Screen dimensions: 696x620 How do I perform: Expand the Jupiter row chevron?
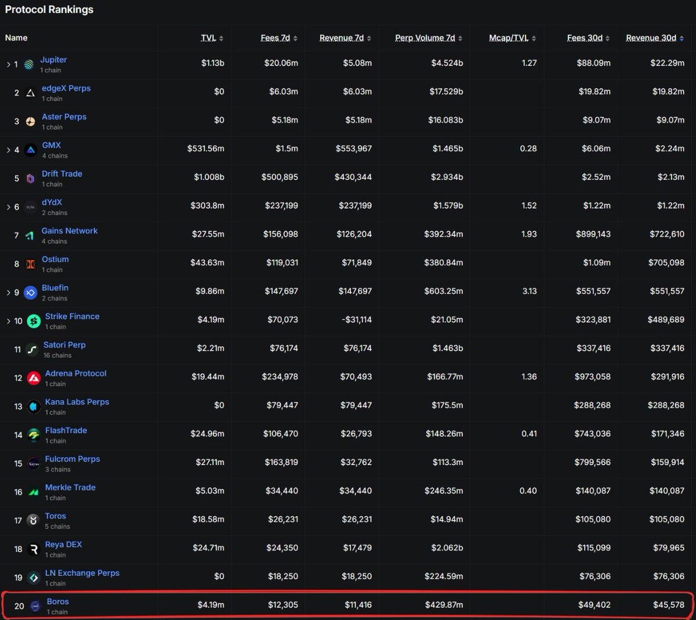[8, 64]
